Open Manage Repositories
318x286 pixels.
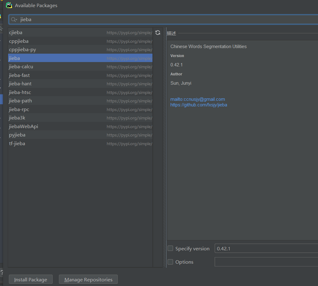(x=88, y=279)
